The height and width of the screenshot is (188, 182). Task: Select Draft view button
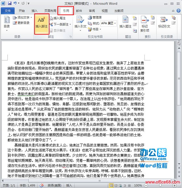(129, 186)
